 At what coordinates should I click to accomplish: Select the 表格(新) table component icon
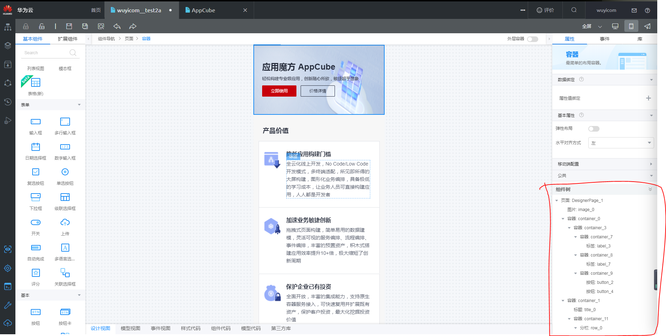[36, 83]
